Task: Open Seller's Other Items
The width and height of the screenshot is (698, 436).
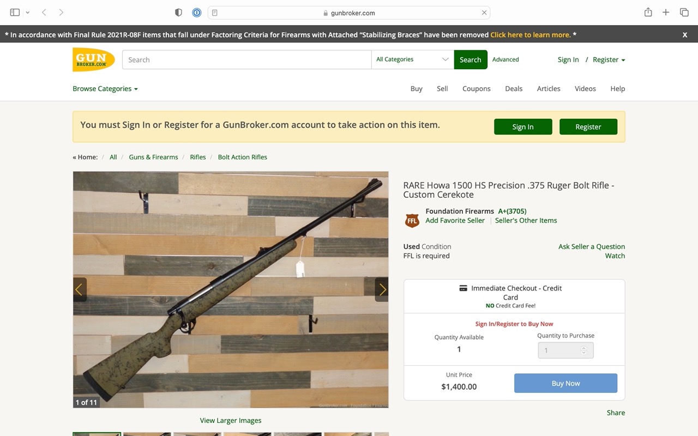Action: pyautogui.click(x=526, y=220)
